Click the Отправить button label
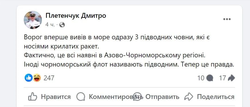Viewport: 250px width, 107px height. coord(162,97)
